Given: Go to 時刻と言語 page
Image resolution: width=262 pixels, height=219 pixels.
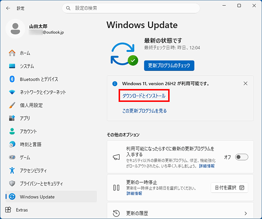Looking at the screenshot, I should pyautogui.click(x=51, y=144).
